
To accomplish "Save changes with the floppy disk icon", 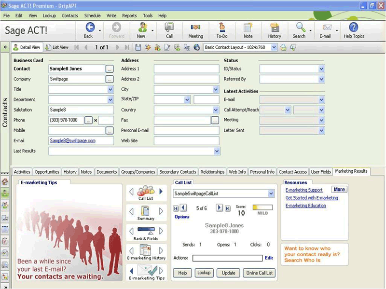I will point(138,47).
